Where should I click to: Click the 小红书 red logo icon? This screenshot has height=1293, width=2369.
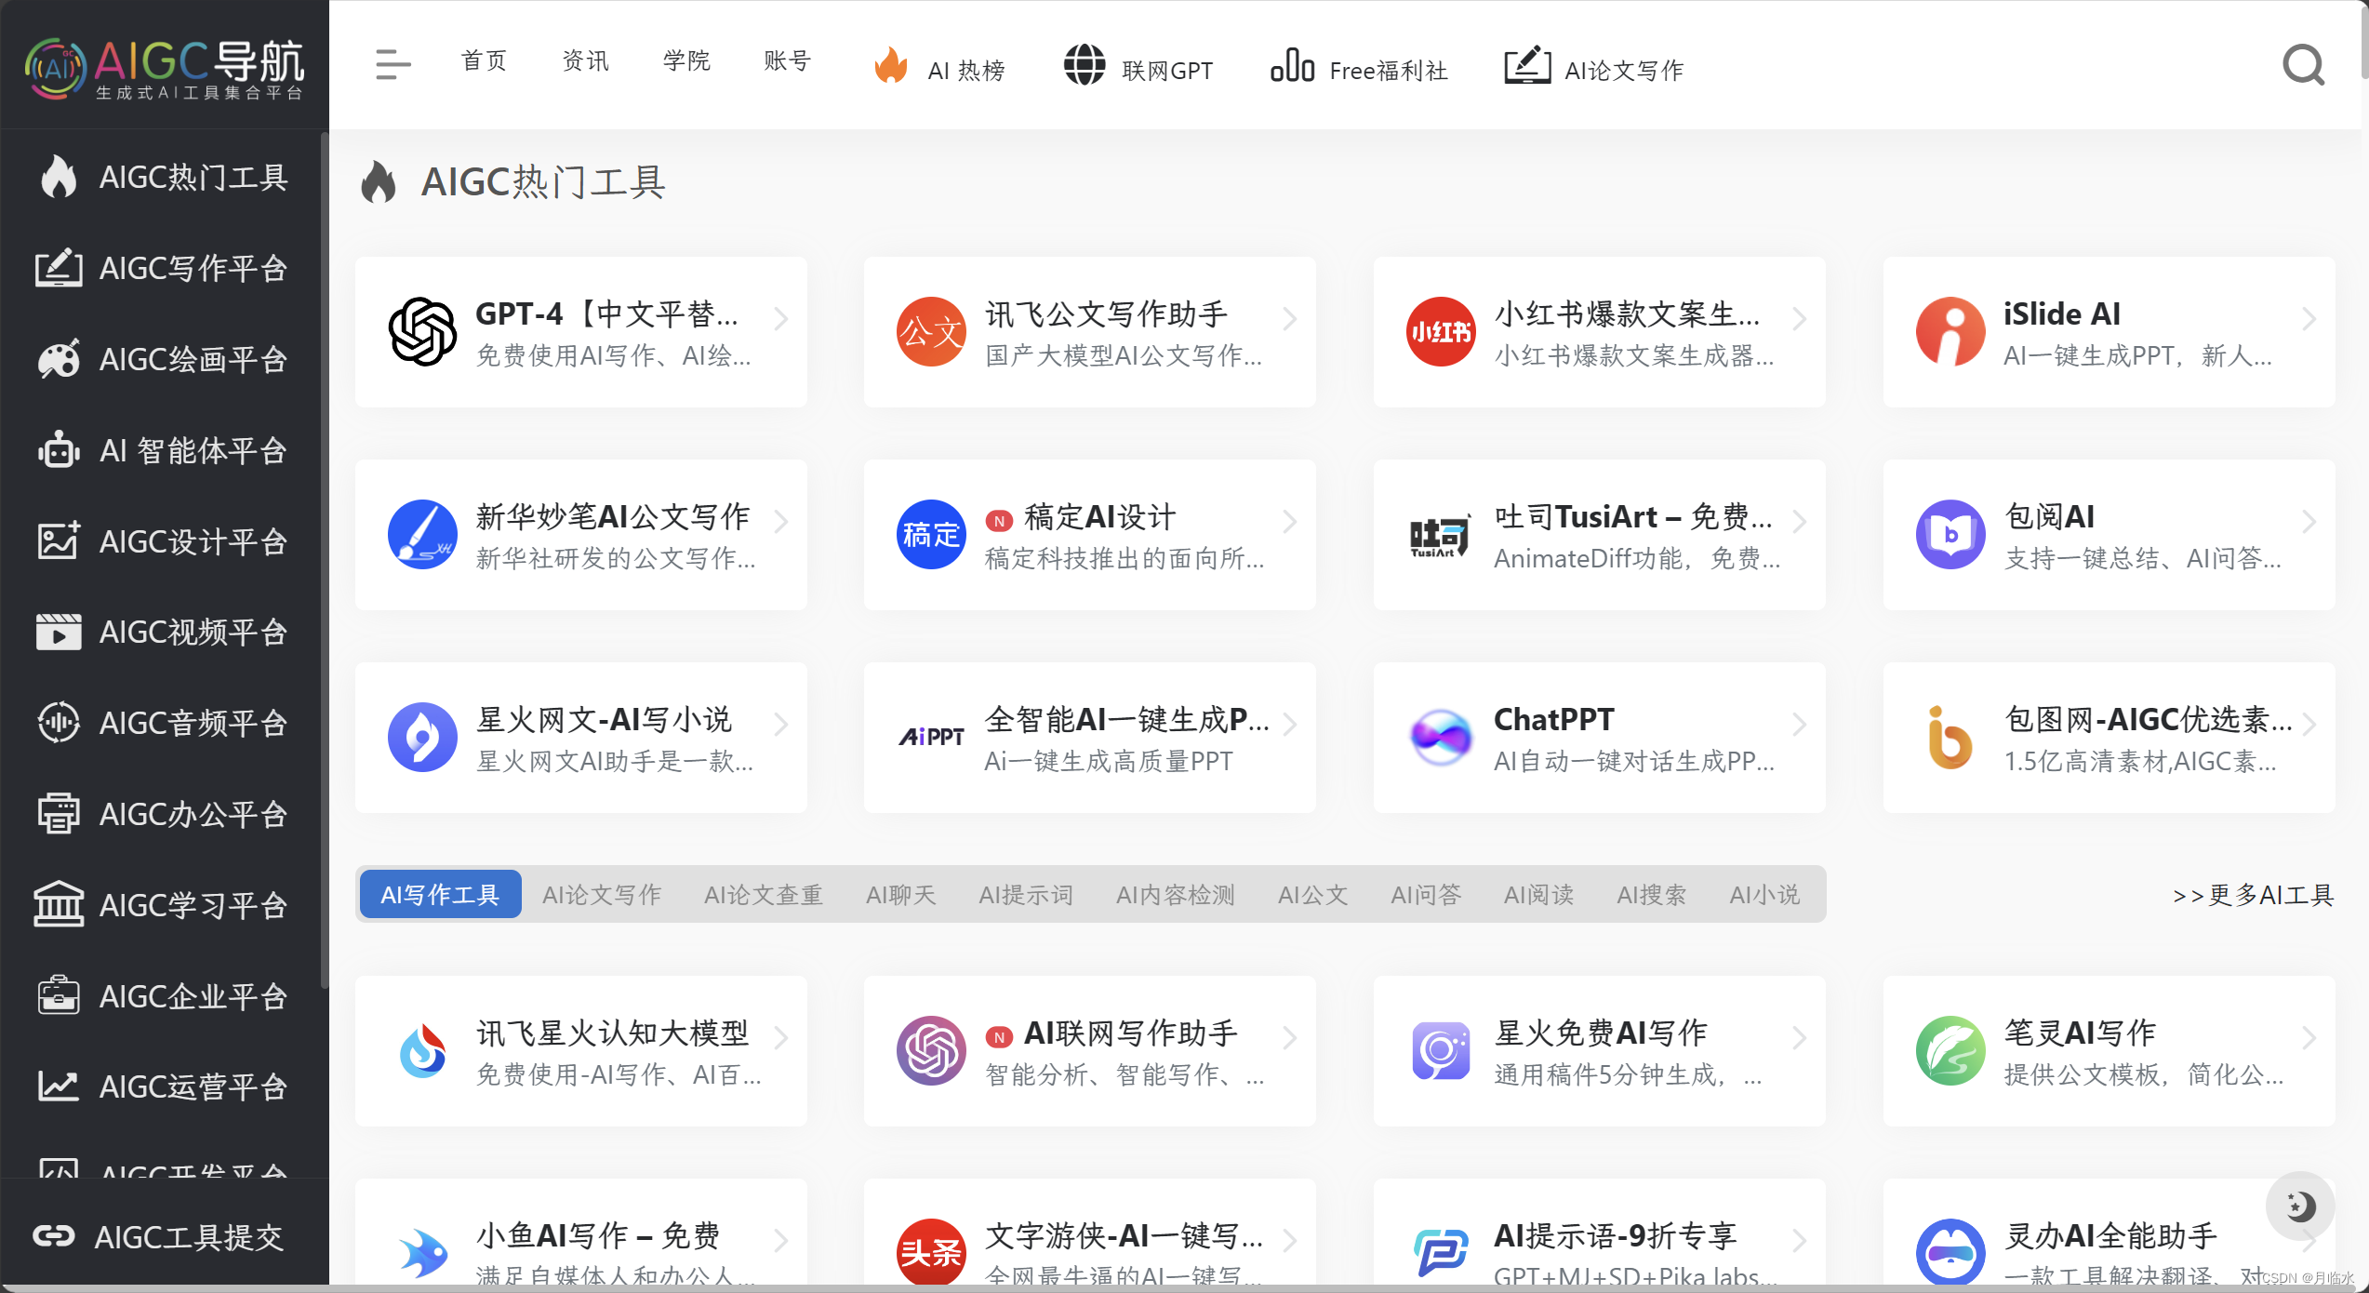pos(1441,332)
